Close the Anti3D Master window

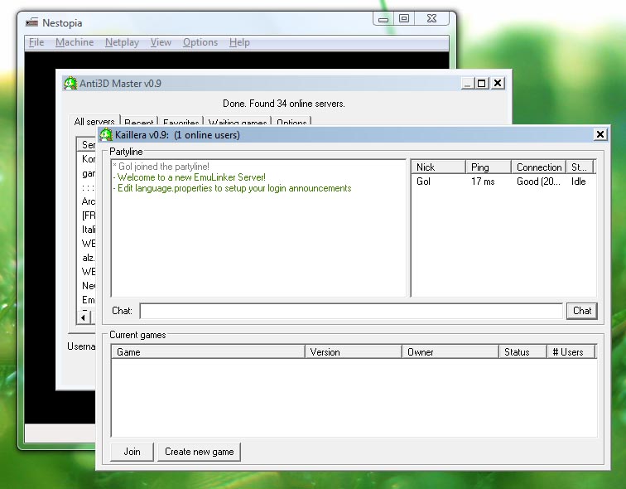(x=498, y=83)
